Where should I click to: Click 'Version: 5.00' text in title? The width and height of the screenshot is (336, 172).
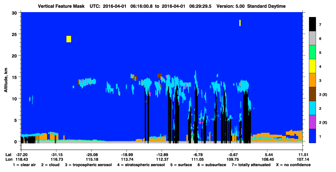(x=230, y=6)
